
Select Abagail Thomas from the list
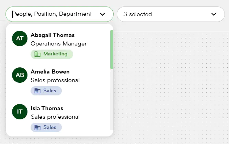tap(53, 35)
